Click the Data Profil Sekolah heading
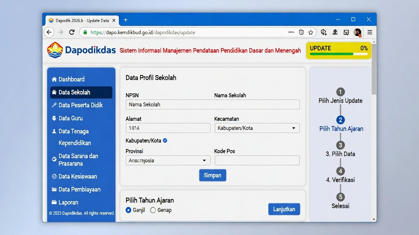419x235 pixels. tap(151, 78)
